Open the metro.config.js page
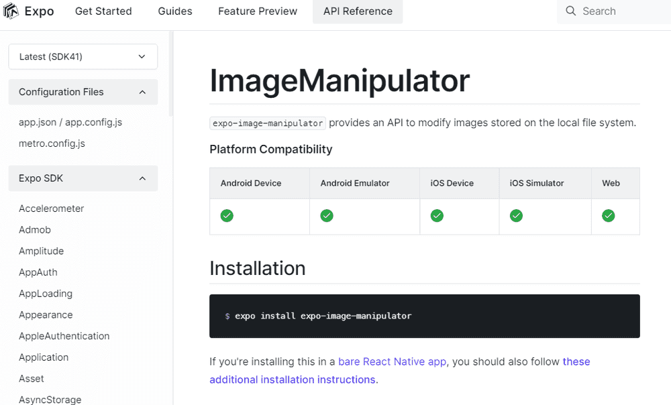671x405 pixels. click(x=52, y=143)
